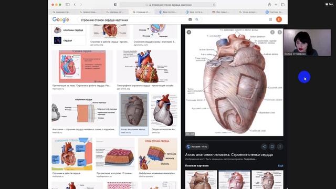This screenshot has width=336, height=189.
Task: Go back with Safari back arrow
Action: 75,5
